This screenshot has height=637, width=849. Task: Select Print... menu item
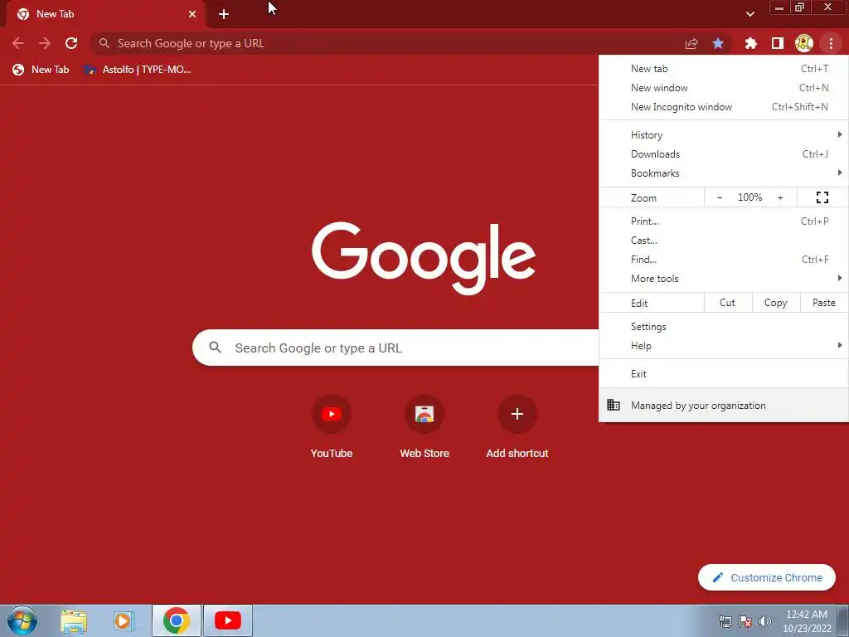[x=723, y=221]
